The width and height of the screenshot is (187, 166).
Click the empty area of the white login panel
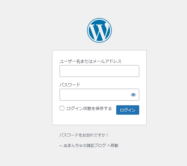99,120
